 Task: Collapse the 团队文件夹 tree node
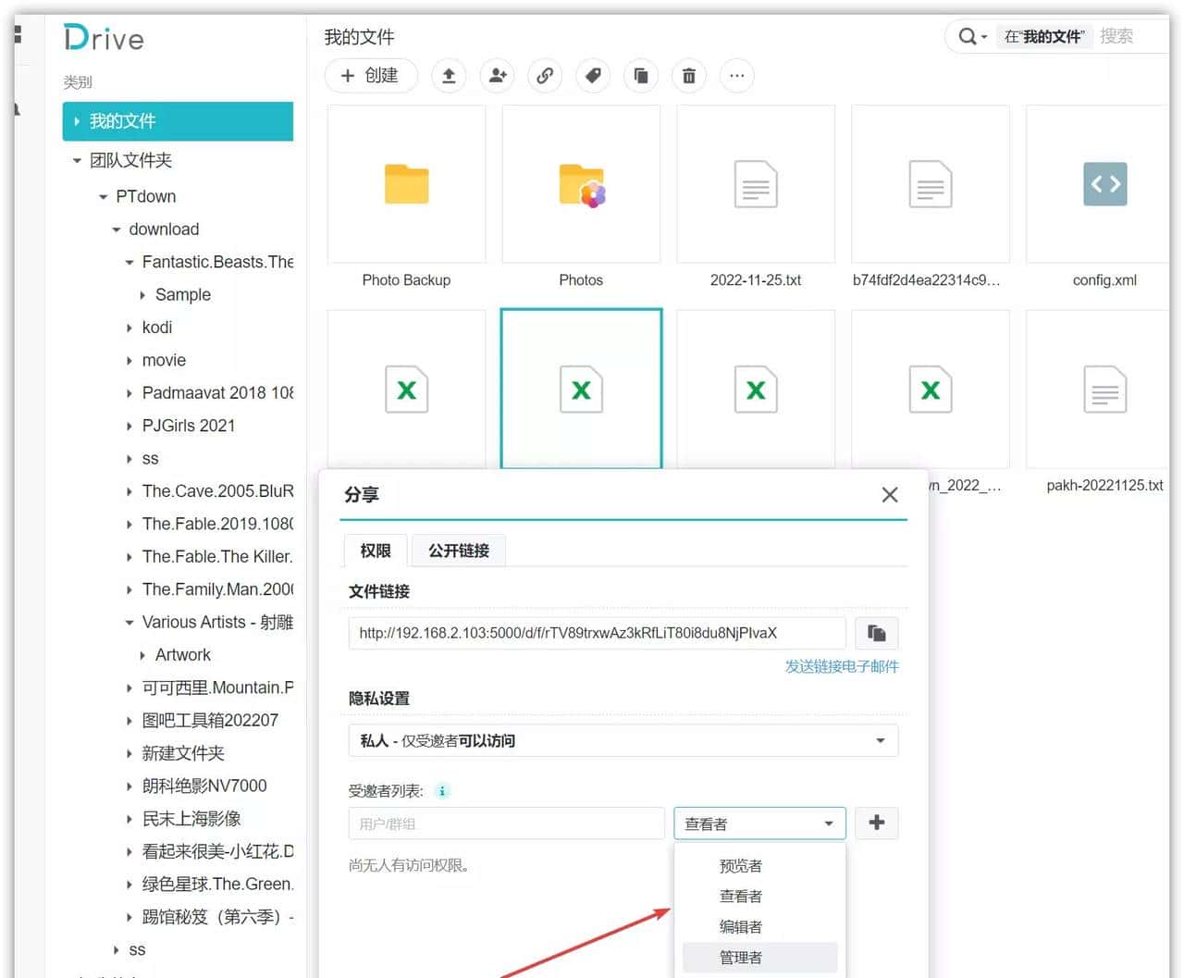point(78,161)
